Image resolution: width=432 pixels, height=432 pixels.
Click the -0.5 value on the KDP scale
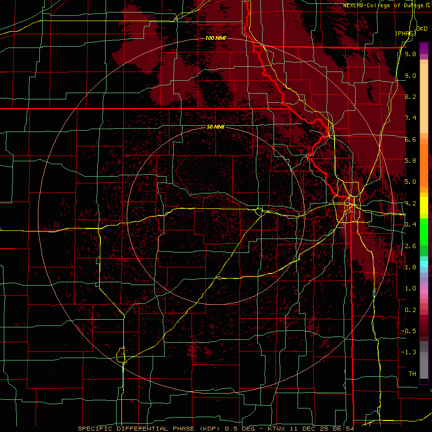pos(408,331)
